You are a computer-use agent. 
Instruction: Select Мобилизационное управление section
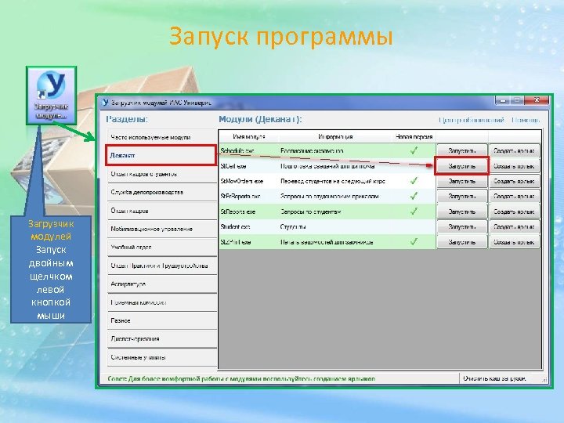click(162, 229)
